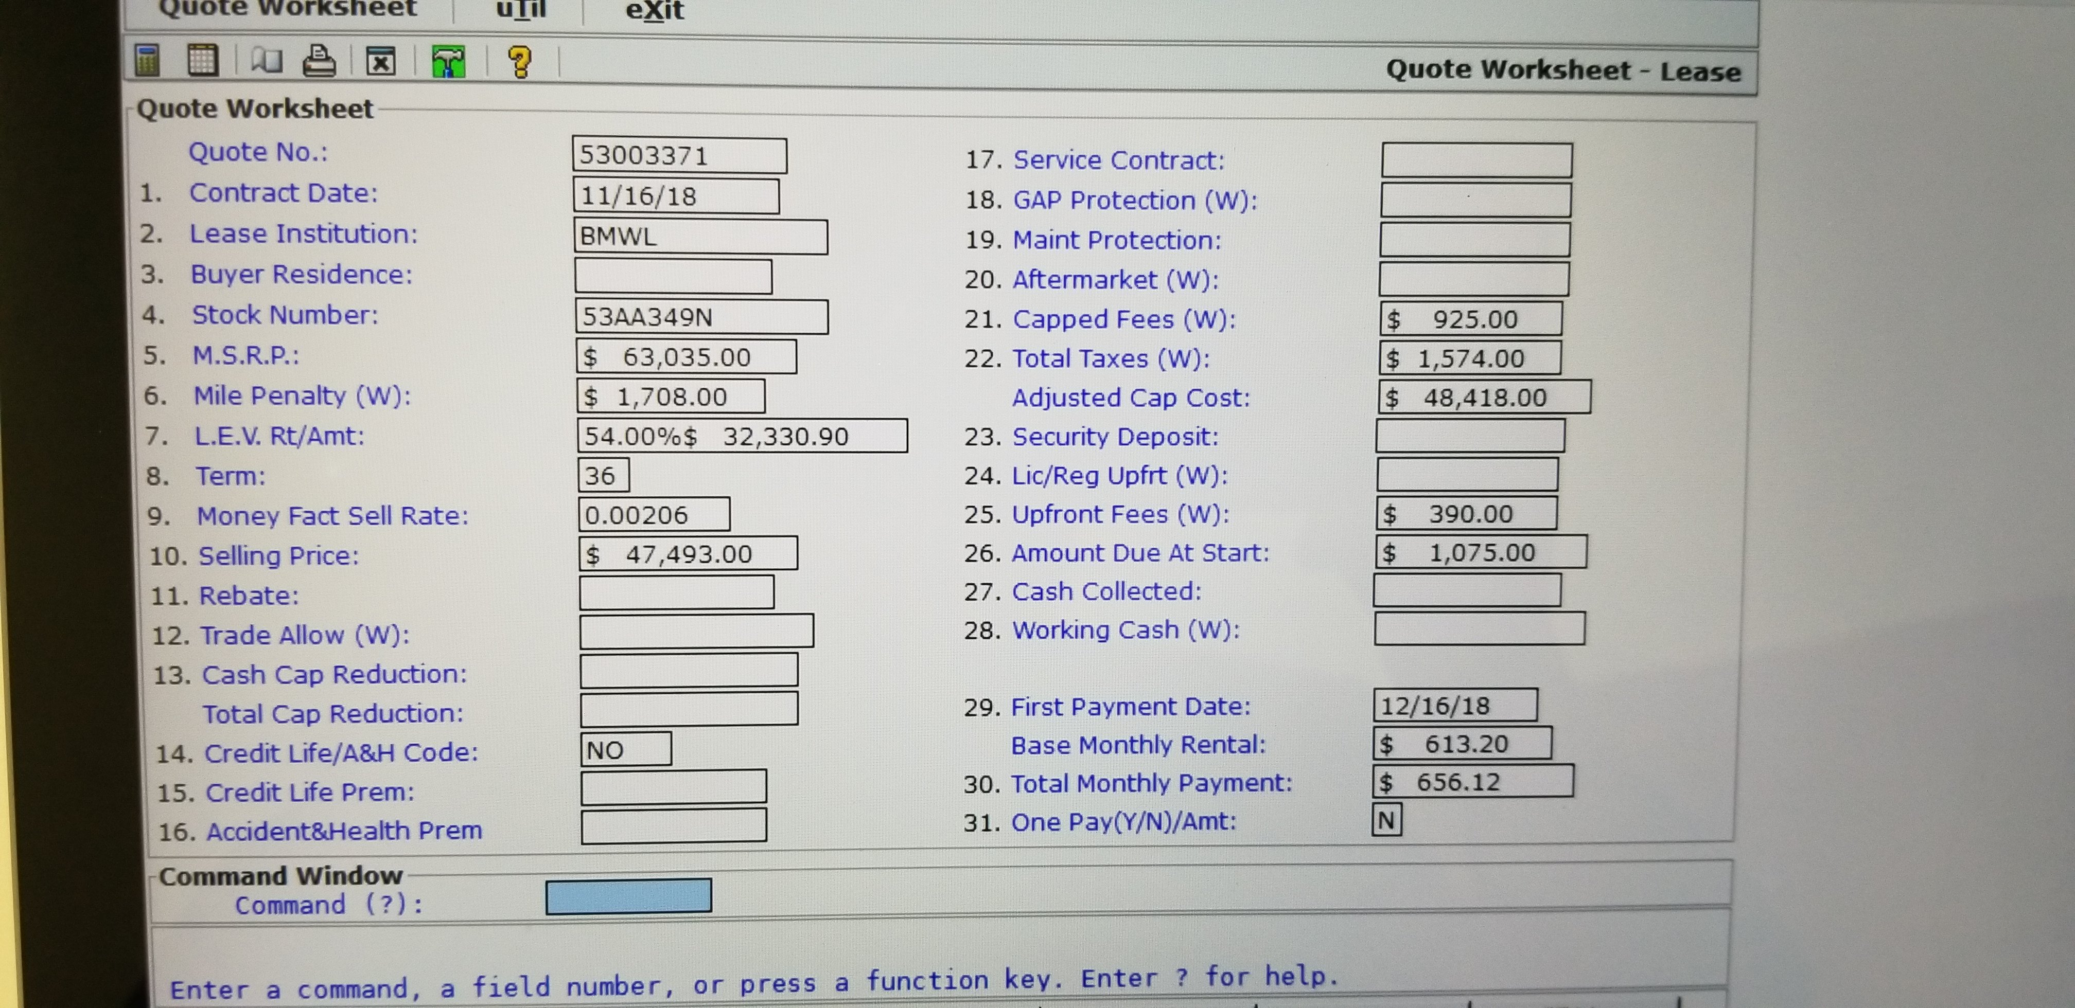Click the blue Command input box

[x=629, y=896]
